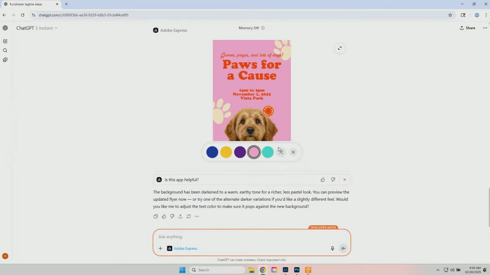
Task: Click the Memory Off info icon
Action: [263, 28]
